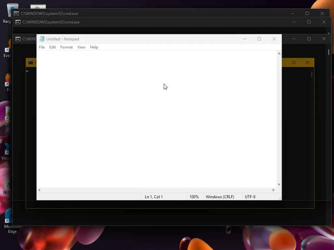
Task: Click the resize grip at Notepad's corner
Action: tap(280, 198)
